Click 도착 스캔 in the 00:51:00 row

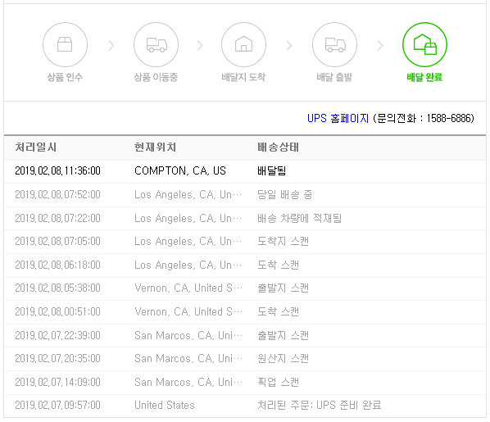[x=279, y=311]
